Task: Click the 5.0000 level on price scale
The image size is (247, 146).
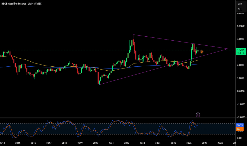Action: [241, 26]
